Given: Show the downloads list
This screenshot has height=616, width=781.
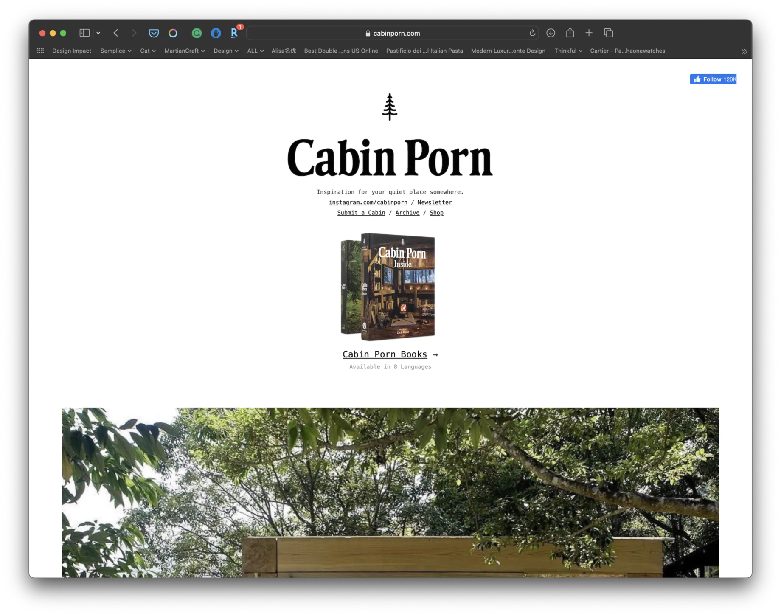Looking at the screenshot, I should pyautogui.click(x=551, y=33).
